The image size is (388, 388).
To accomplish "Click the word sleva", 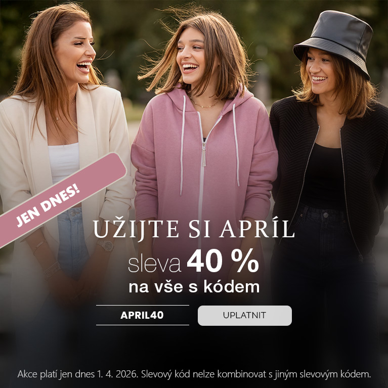I will pyautogui.click(x=155, y=264).
